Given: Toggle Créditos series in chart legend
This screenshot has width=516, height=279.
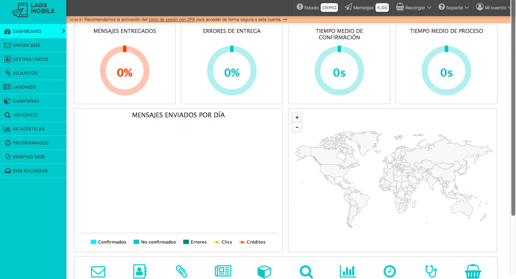Looking at the screenshot, I should pos(253,242).
